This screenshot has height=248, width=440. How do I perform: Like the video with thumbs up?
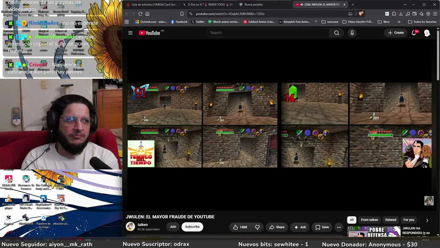coord(240,227)
